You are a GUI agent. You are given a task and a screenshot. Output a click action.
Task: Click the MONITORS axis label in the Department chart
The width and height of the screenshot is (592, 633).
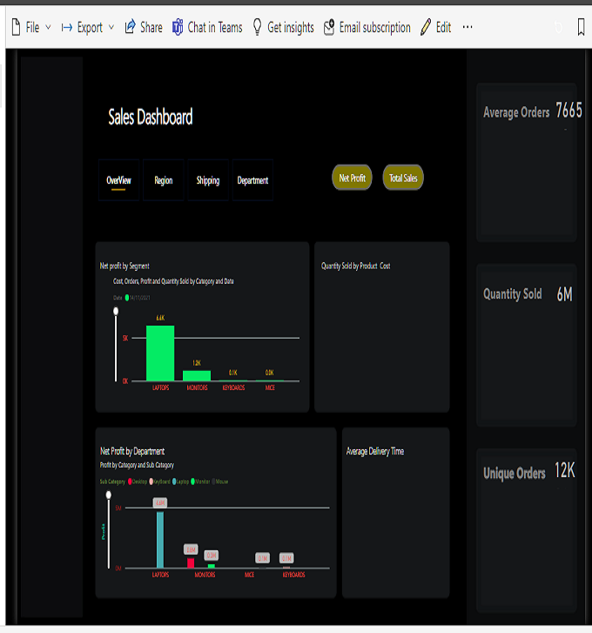pyautogui.click(x=205, y=575)
